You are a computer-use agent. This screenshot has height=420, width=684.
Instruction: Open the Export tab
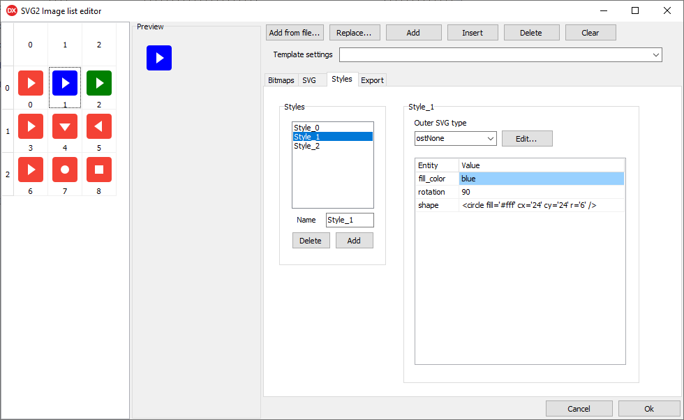(372, 80)
